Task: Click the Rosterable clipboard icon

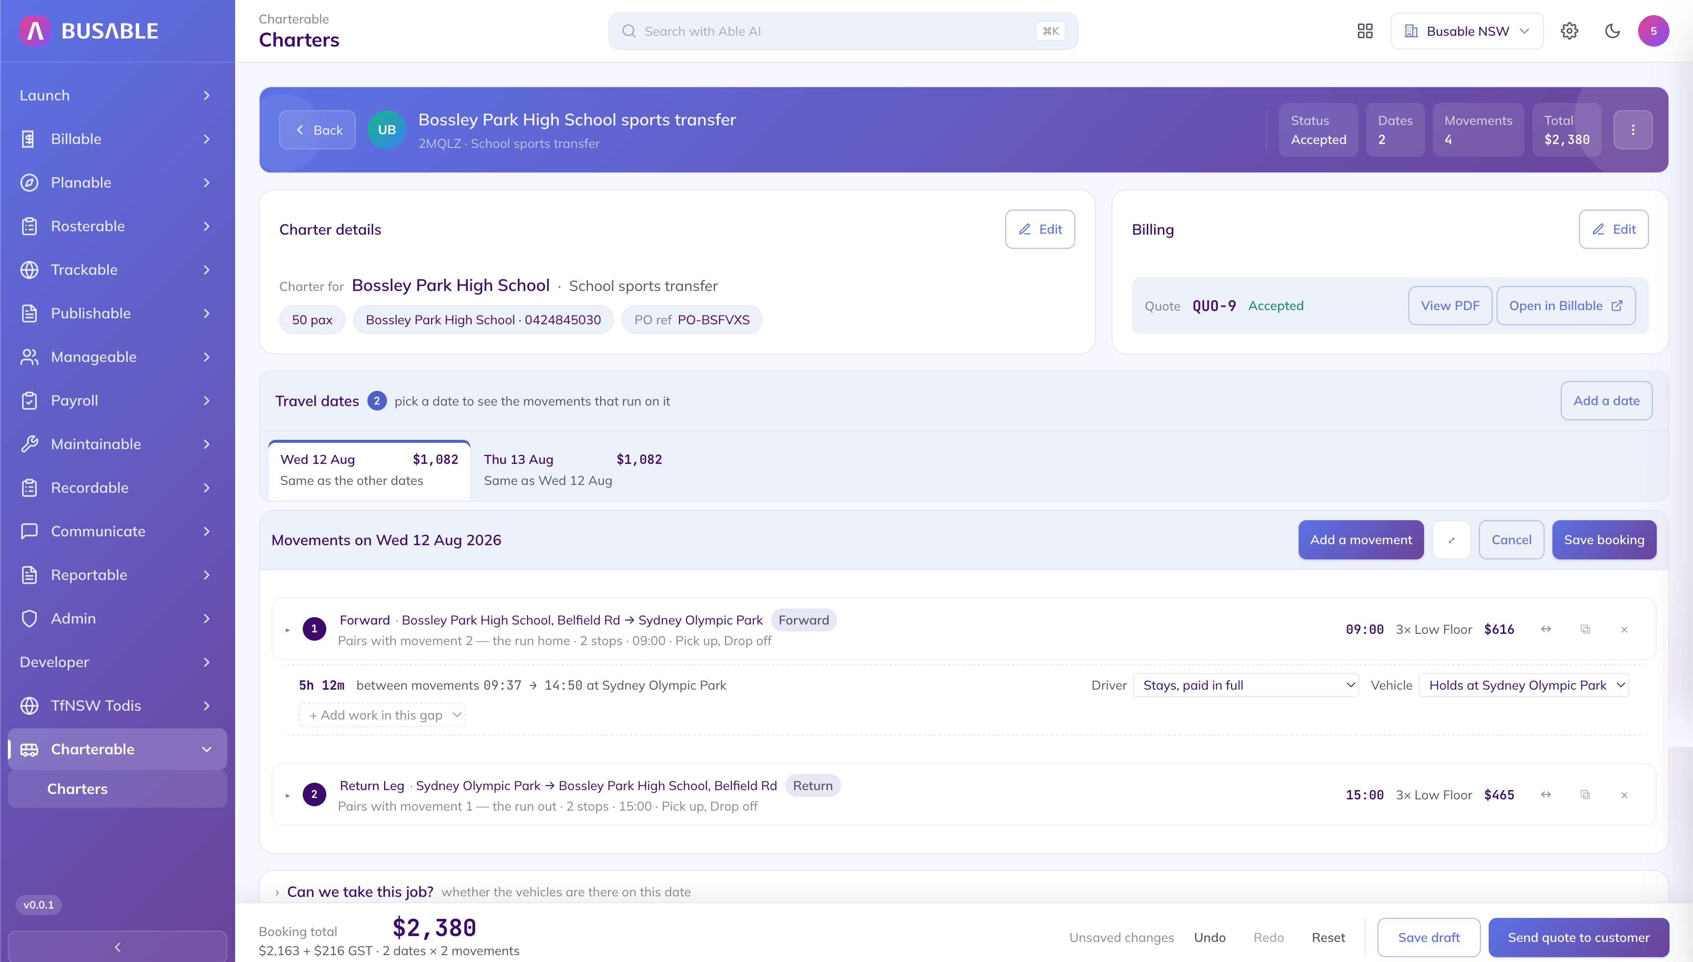Action: (x=29, y=226)
